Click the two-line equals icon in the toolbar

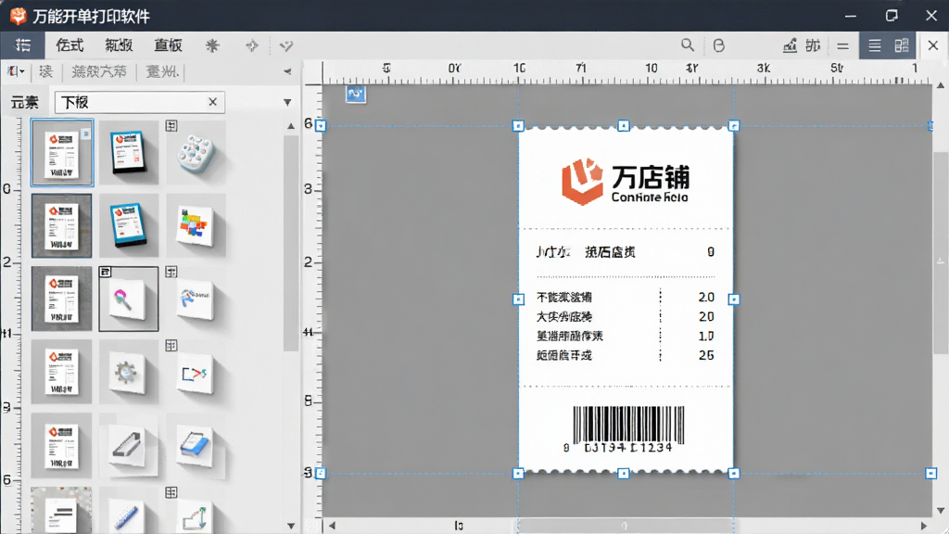click(x=842, y=46)
